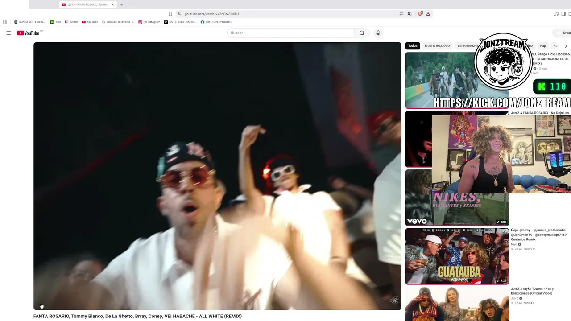
Task: Open the Twitch bookmark
Action: [x=71, y=22]
